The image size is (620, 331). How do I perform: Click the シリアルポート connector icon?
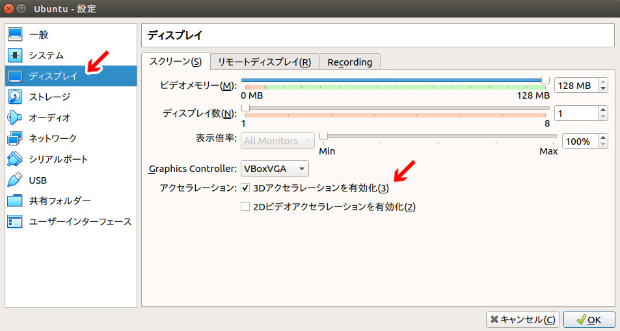pos(15,160)
